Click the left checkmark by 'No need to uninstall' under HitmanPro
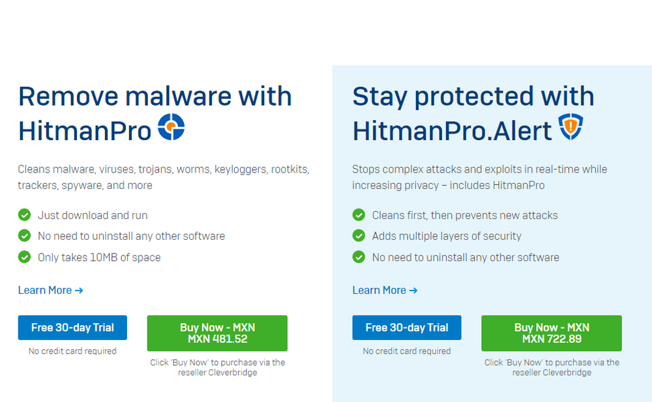652x402 pixels. pos(25,236)
